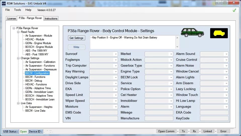
Task: Select HEVAC - Module tree item
Action: pyautogui.click(x=35, y=39)
